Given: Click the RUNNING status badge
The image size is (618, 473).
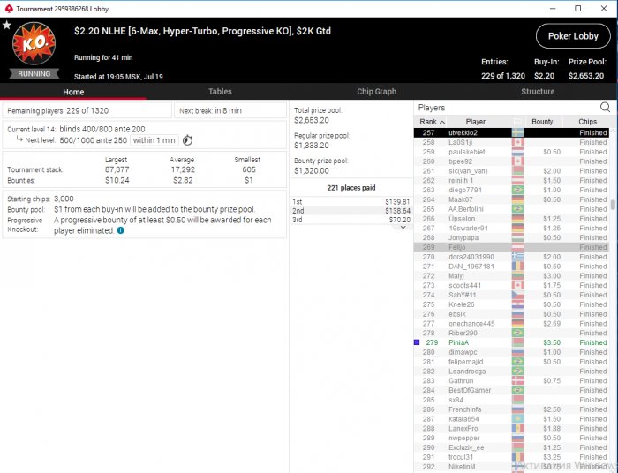Looking at the screenshot, I should pos(34,73).
